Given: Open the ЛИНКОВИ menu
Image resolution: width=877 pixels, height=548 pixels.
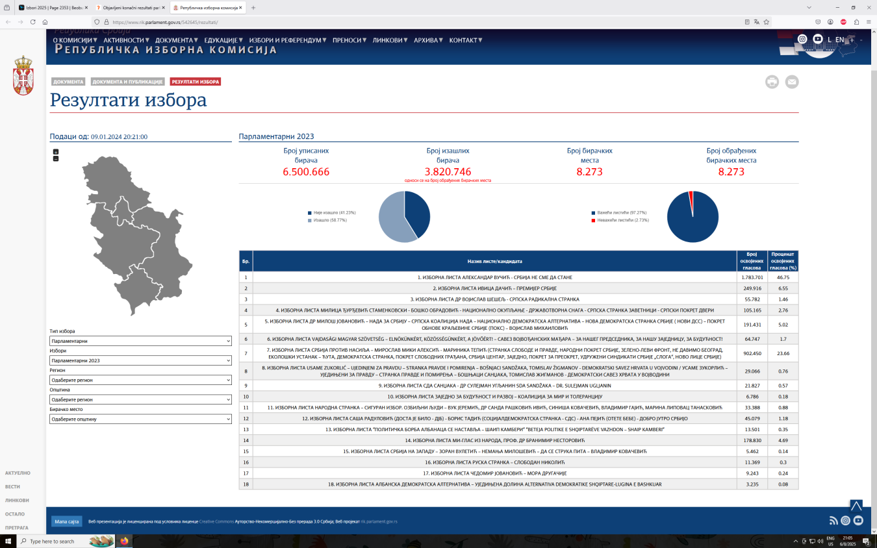Looking at the screenshot, I should [x=390, y=40].
